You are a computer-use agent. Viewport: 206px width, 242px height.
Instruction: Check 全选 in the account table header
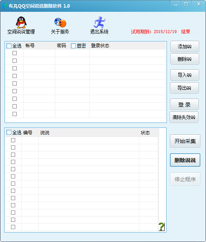tap(9, 46)
